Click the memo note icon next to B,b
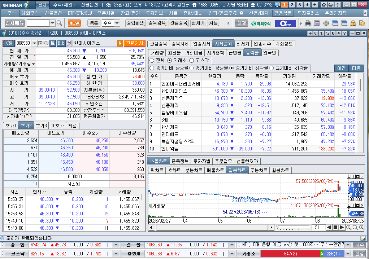 [69, 43]
